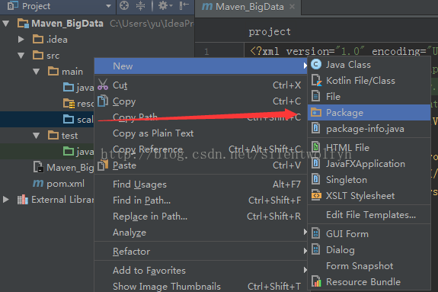Open Edit File Templates...

[369, 215]
